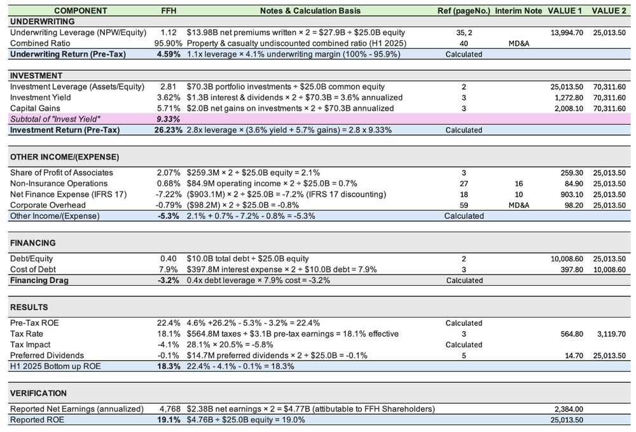Click the 259.30 value cell

[572, 173]
